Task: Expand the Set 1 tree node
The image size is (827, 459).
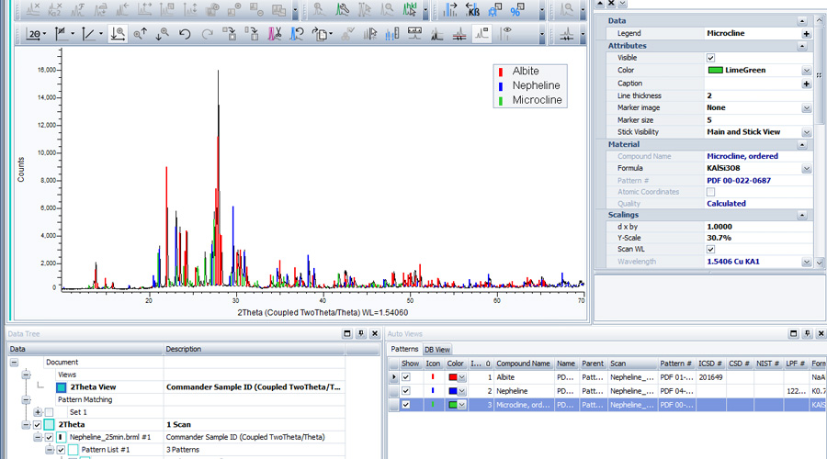Action: click(x=38, y=413)
